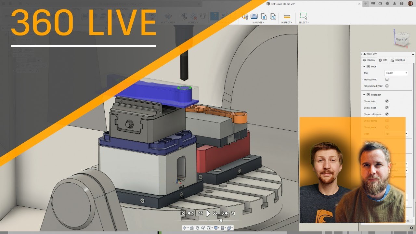This screenshot has width=416, height=234.
Task: Toggle the Tool section checkbox
Action: pyautogui.click(x=368, y=67)
